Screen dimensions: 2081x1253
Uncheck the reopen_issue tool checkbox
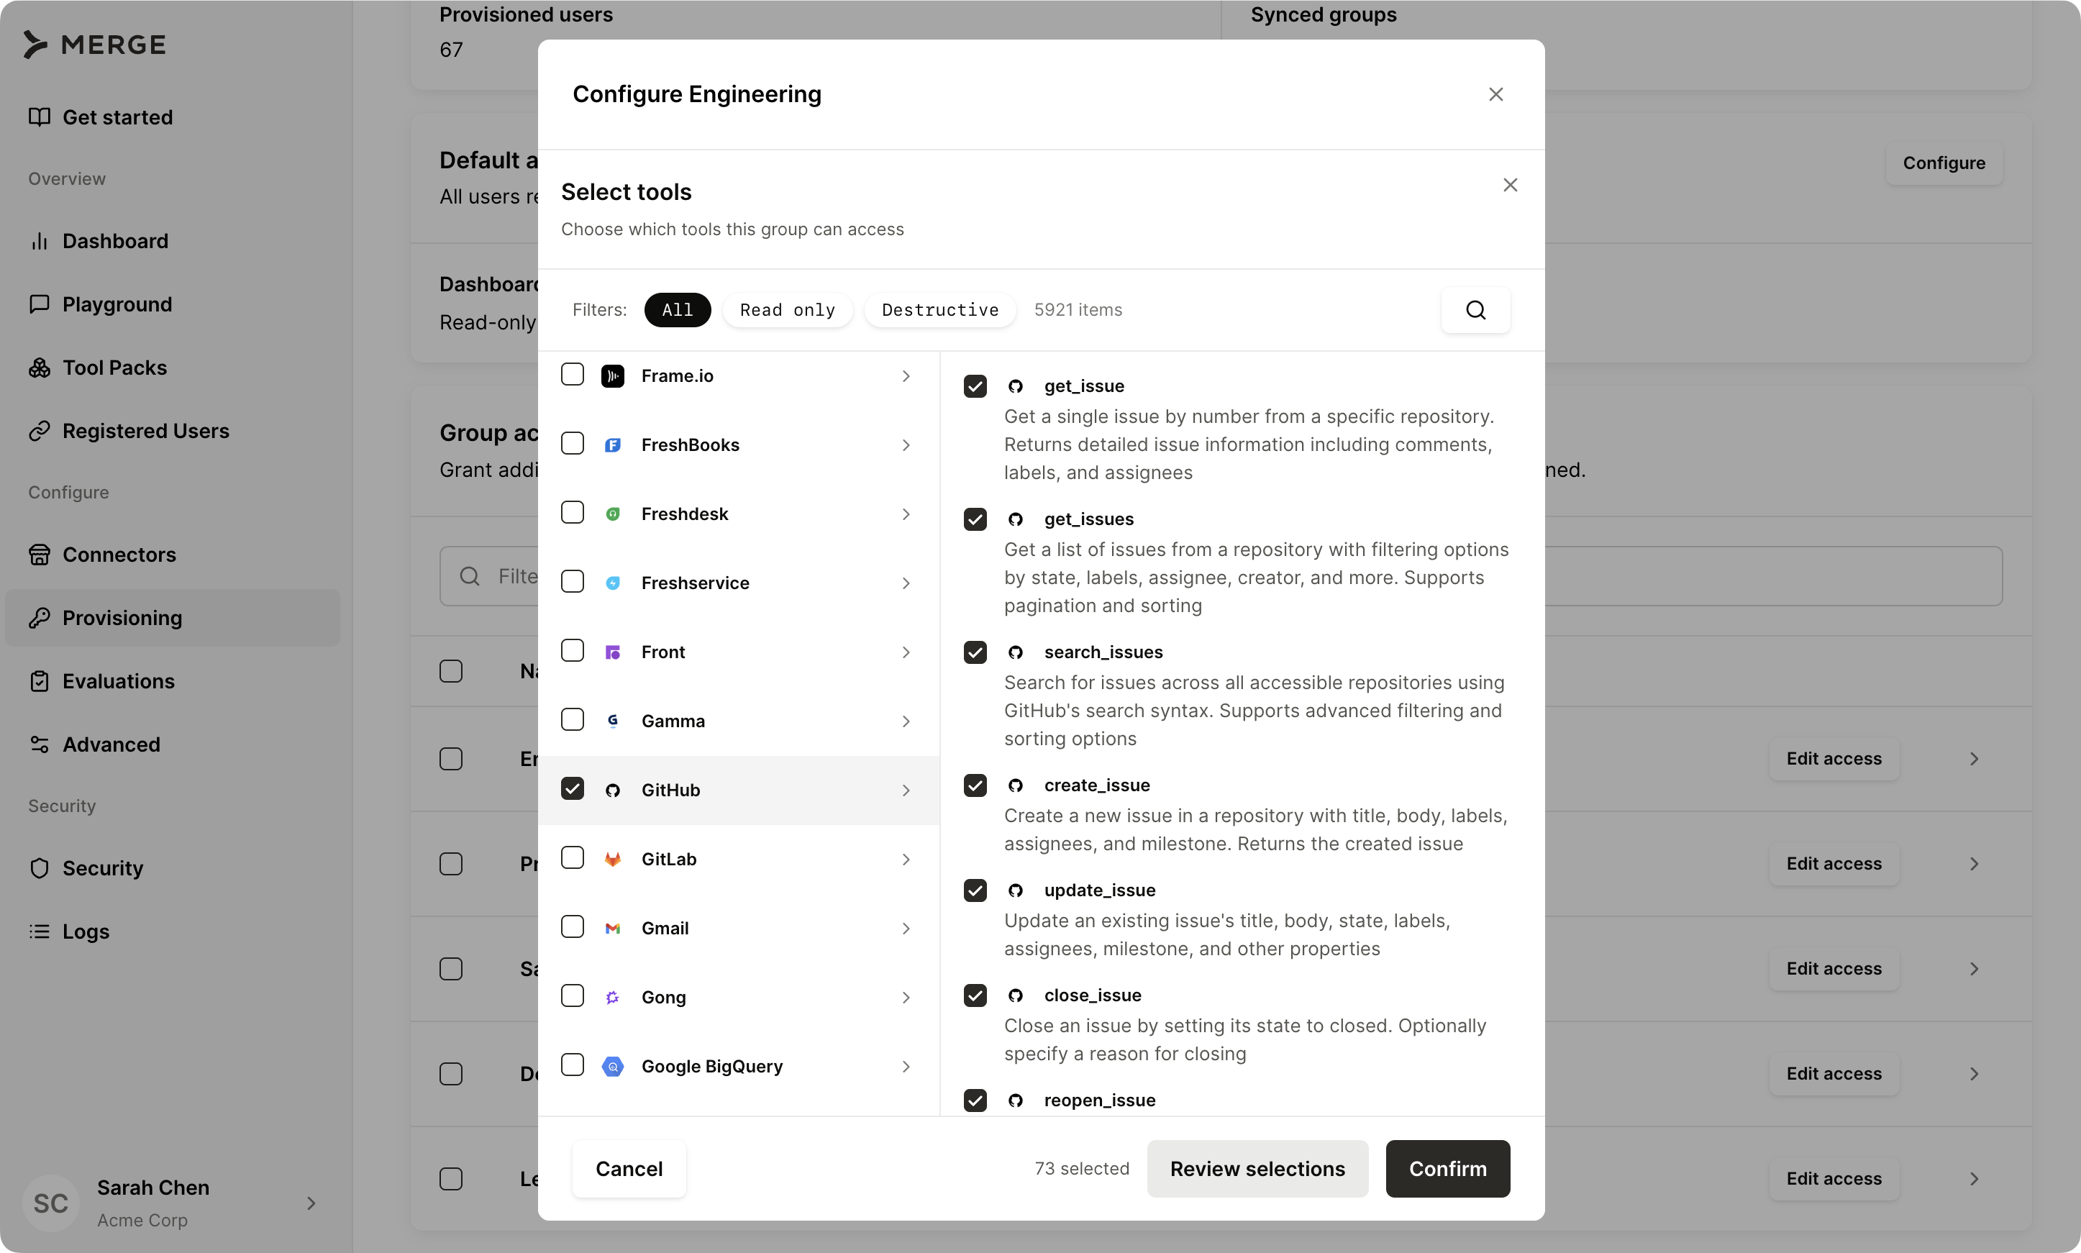pos(975,1101)
